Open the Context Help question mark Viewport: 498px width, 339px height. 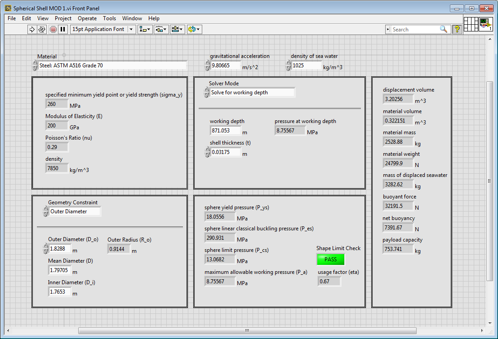point(457,29)
